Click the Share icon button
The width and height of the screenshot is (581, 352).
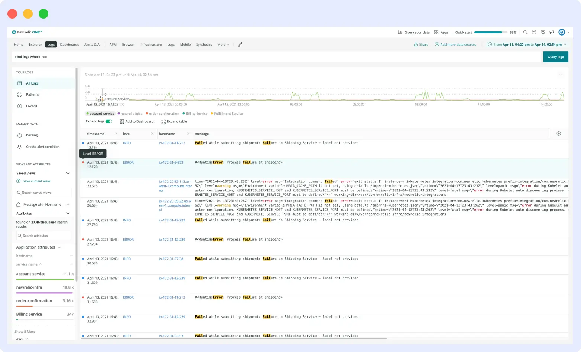[421, 45]
